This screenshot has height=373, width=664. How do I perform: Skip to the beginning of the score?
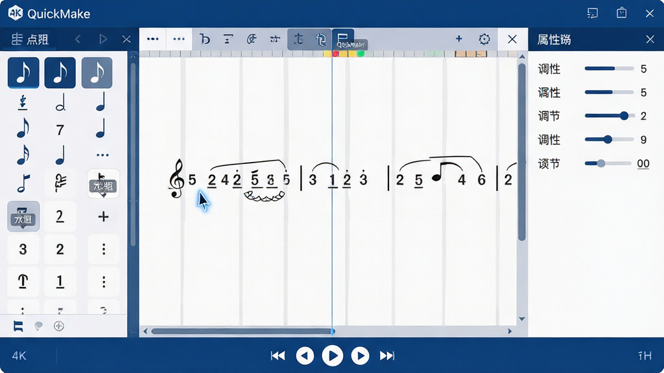(278, 356)
